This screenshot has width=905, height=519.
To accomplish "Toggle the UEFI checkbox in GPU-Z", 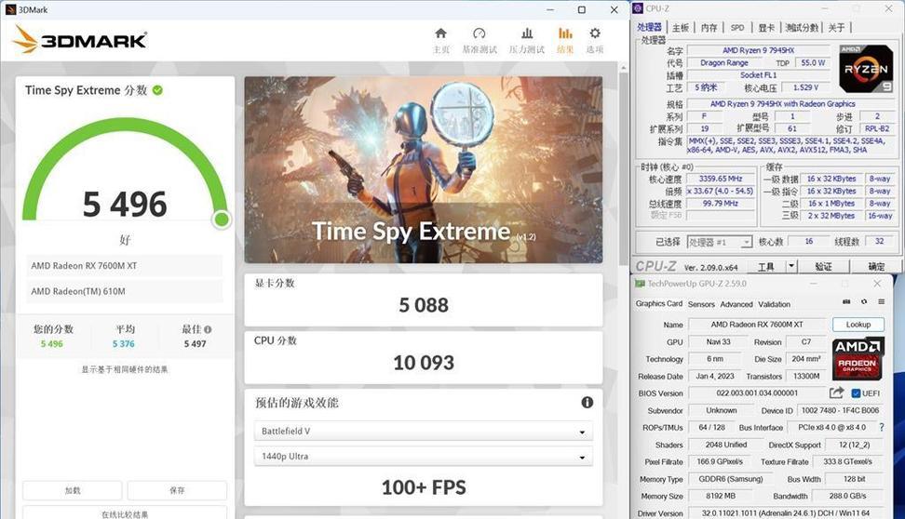I will pyautogui.click(x=856, y=393).
